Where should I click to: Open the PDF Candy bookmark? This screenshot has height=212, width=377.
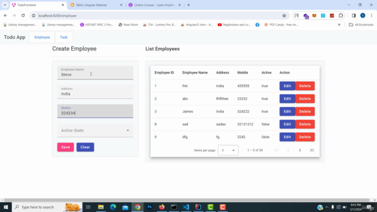281,25
